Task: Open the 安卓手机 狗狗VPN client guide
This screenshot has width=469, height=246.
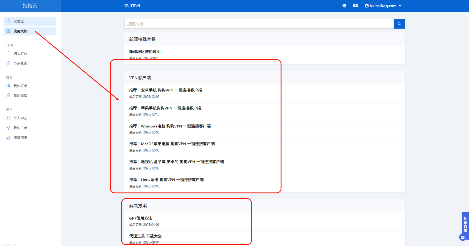Action: pyautogui.click(x=166, y=90)
